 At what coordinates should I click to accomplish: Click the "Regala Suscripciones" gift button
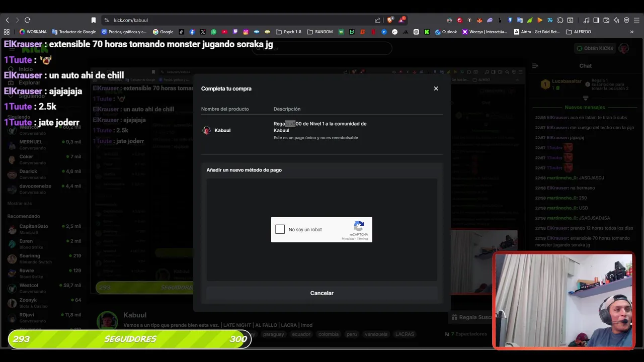(x=470, y=317)
